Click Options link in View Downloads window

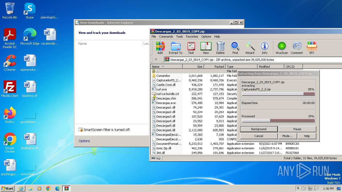(x=84, y=141)
